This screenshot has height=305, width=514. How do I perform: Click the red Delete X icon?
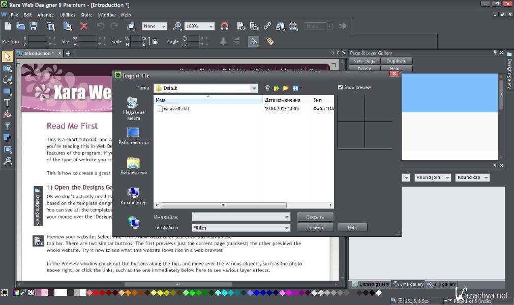84,26
